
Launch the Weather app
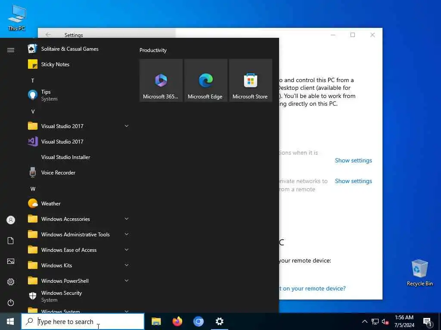coord(79,203)
